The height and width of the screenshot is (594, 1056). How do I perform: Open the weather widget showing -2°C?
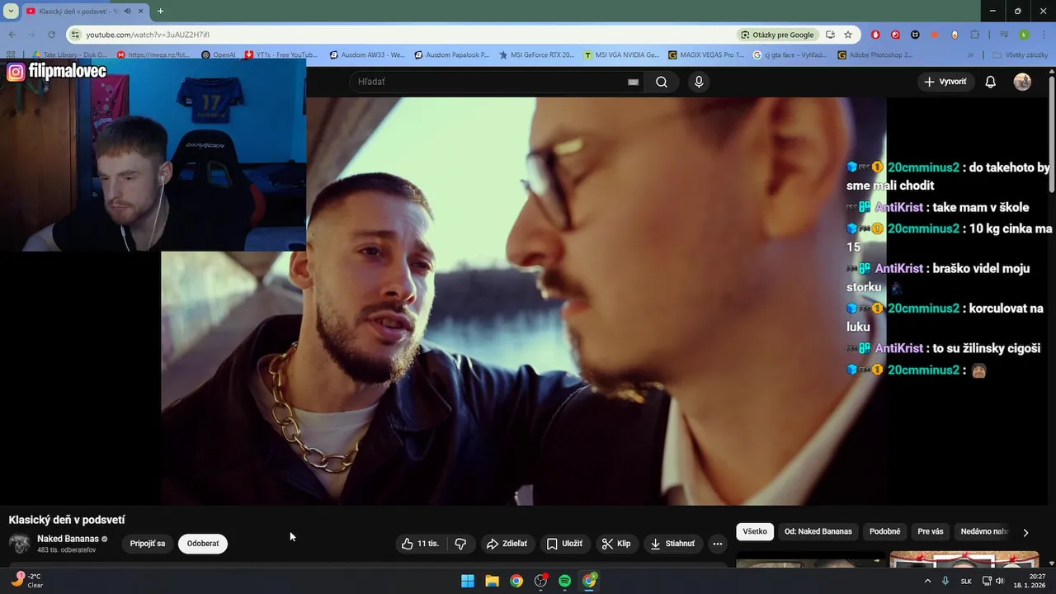tap(27, 581)
